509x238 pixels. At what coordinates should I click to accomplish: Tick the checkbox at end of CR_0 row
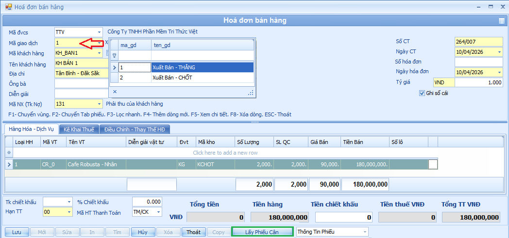[x=433, y=165]
